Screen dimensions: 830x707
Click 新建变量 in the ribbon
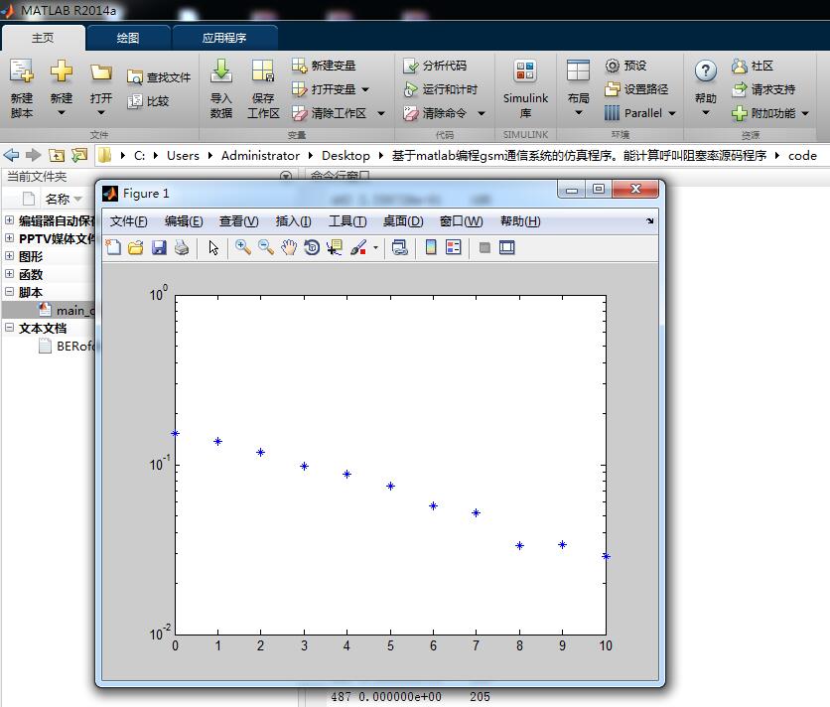tap(324, 66)
